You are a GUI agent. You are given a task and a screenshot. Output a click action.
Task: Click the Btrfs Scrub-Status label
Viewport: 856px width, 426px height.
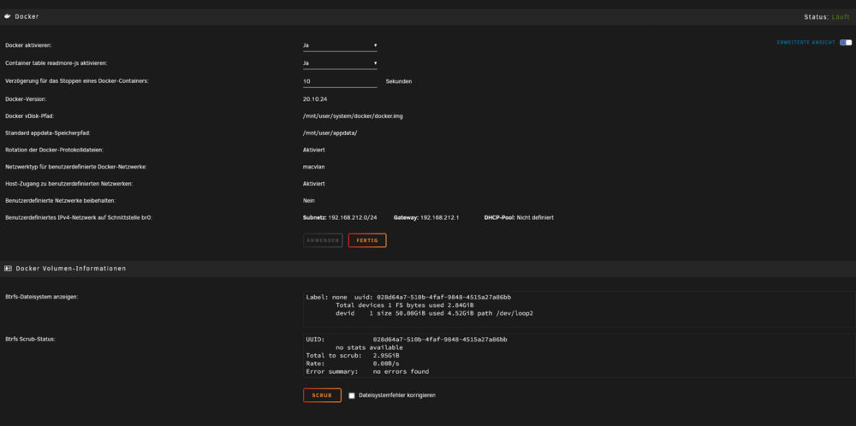pos(30,340)
